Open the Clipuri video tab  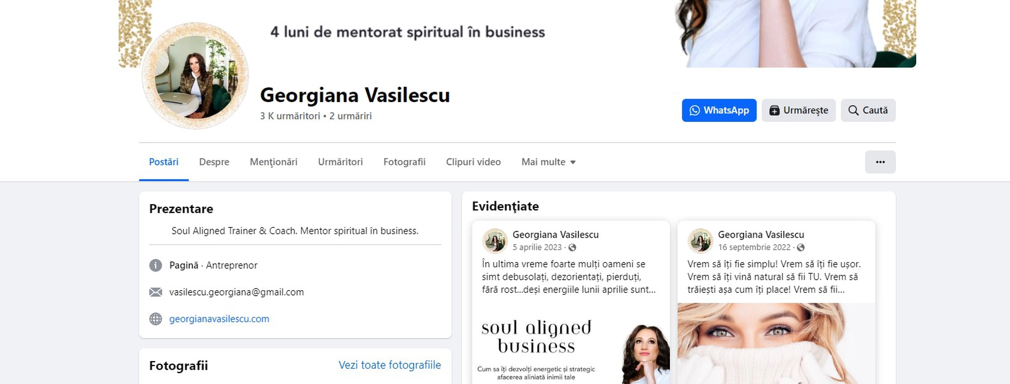tap(473, 162)
